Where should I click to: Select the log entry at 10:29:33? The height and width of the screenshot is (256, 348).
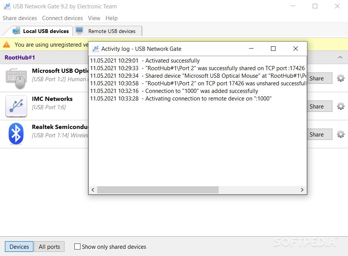[197, 68]
